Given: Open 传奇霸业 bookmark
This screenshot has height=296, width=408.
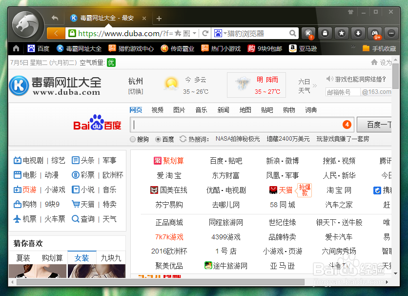Looking at the screenshot, I should click(x=178, y=48).
